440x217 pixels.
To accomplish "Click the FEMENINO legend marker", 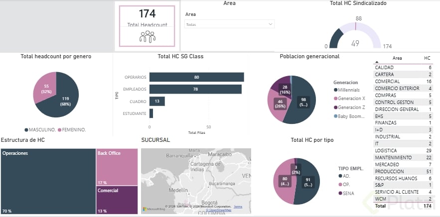I will [59, 130].
